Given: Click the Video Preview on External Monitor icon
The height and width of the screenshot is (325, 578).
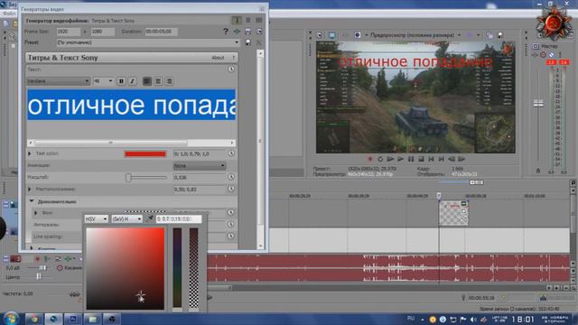Looking at the screenshot, I should coord(331,35).
